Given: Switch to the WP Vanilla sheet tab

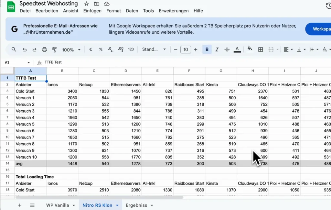Looking at the screenshot, I should pos(58,205).
